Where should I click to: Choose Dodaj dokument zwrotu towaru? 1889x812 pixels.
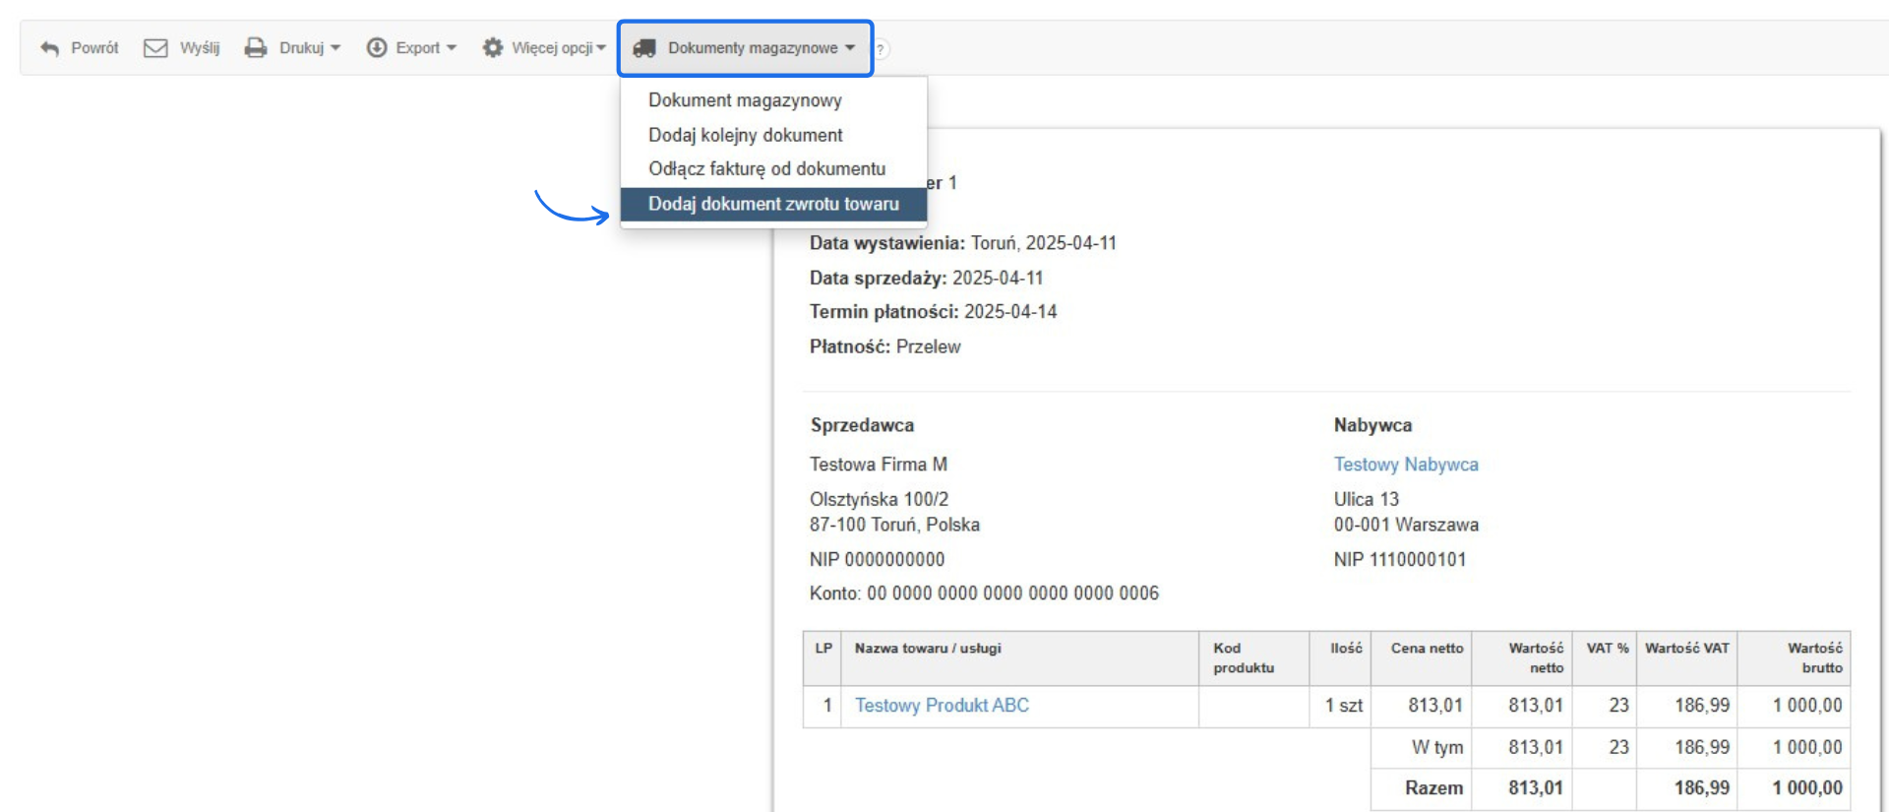point(773,204)
